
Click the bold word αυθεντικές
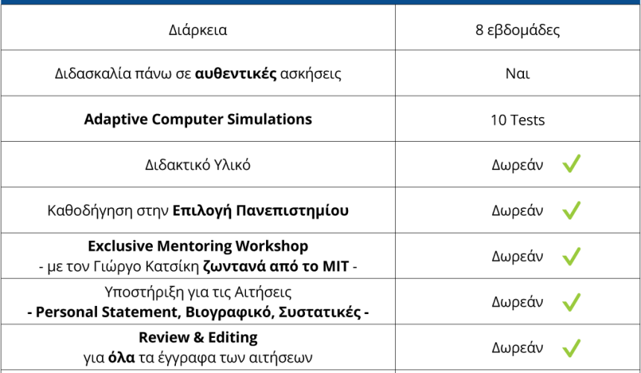point(236,74)
